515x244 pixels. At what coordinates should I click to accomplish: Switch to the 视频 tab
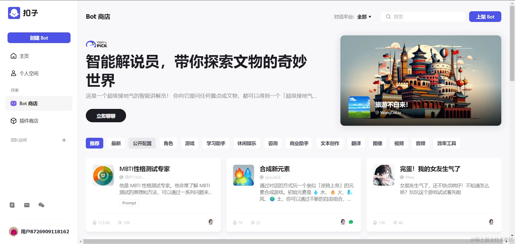(399, 143)
